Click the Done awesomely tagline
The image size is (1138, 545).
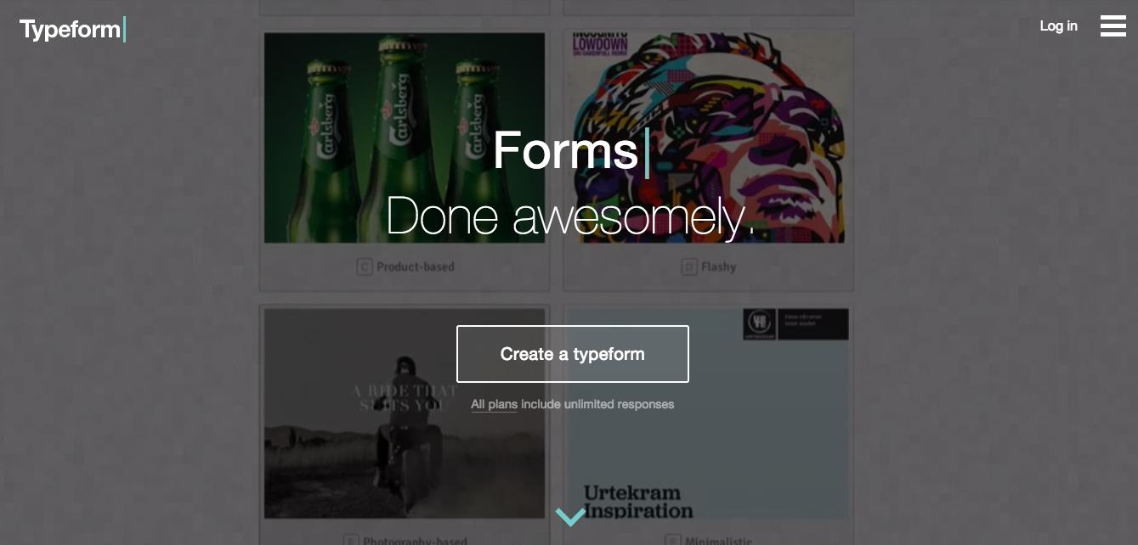[569, 216]
